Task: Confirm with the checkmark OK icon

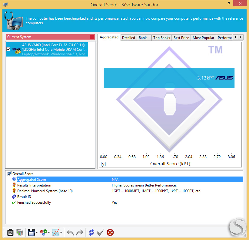Action: [x=101, y=232]
